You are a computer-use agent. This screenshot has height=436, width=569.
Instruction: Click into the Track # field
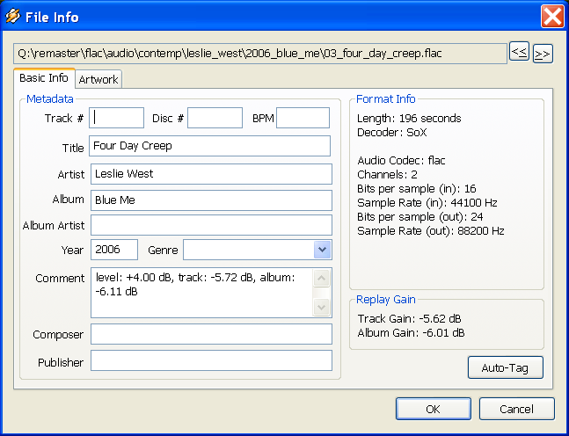[x=117, y=118]
